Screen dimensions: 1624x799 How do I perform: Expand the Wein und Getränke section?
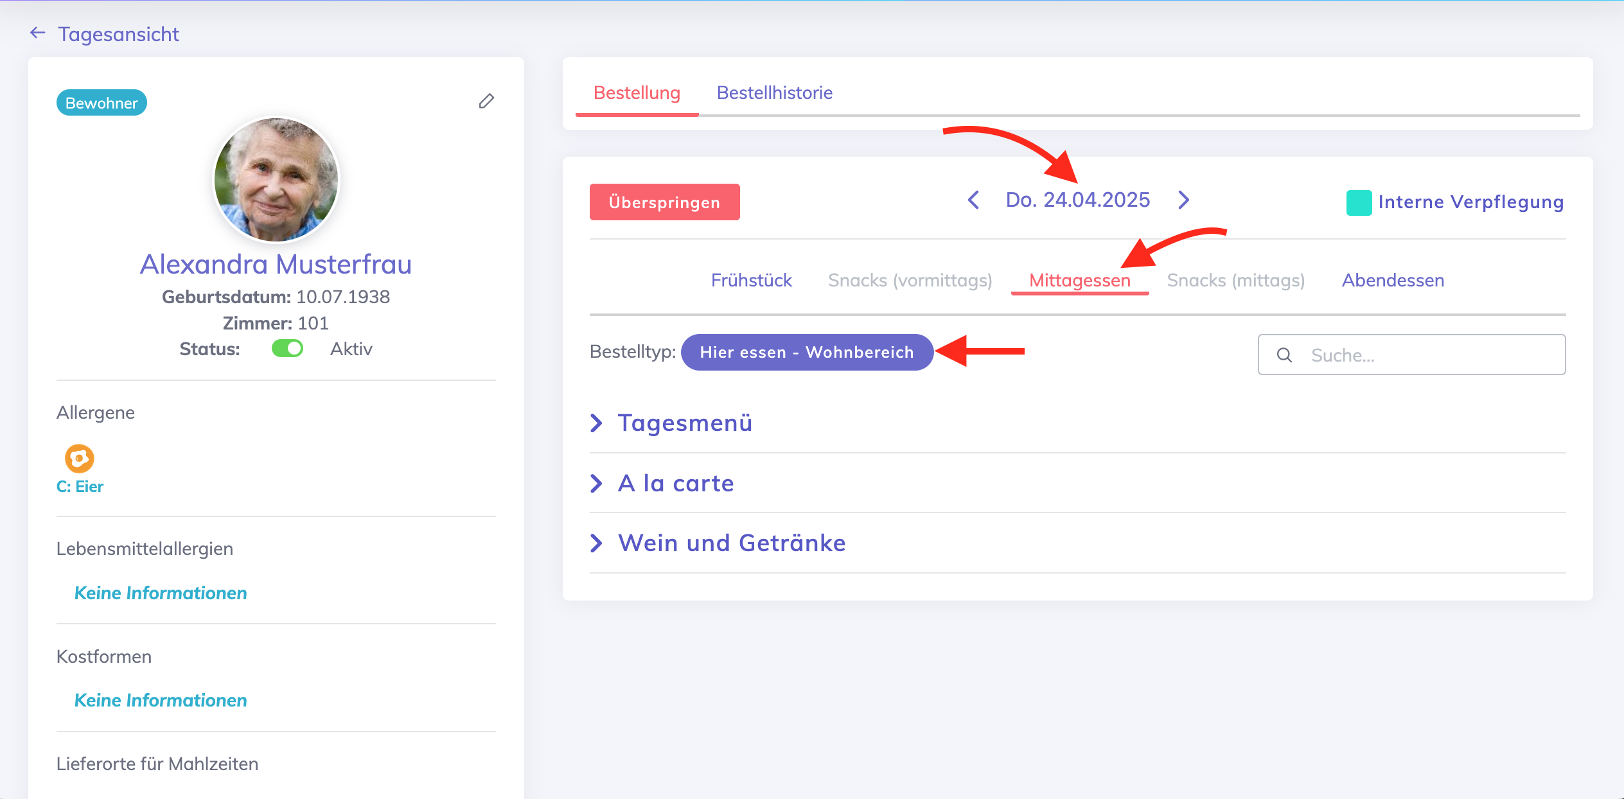click(x=731, y=543)
